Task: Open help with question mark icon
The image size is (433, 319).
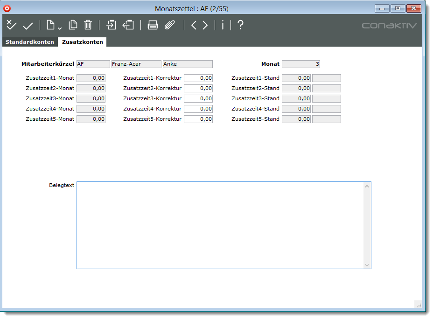Action: click(240, 25)
